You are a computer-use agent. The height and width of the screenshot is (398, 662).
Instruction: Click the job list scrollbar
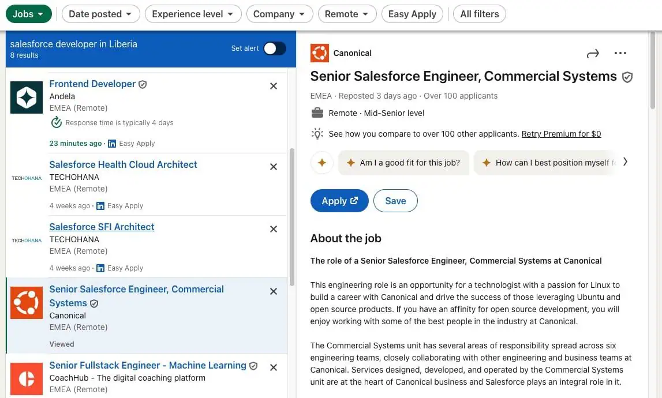pyautogui.click(x=291, y=217)
